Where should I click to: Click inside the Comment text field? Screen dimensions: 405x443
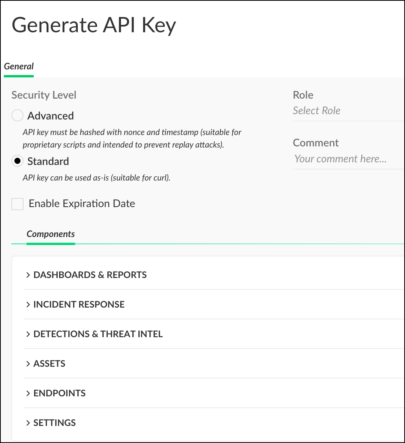[339, 159]
